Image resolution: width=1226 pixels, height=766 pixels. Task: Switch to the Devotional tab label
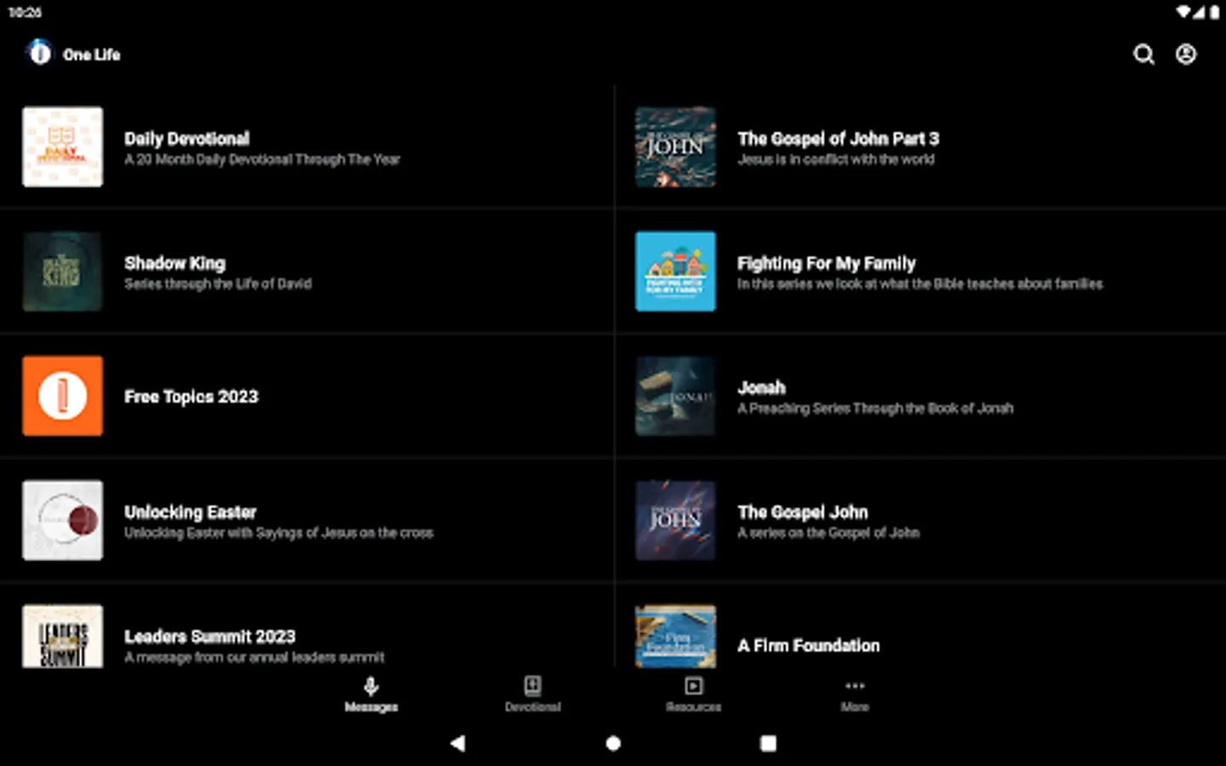532,707
